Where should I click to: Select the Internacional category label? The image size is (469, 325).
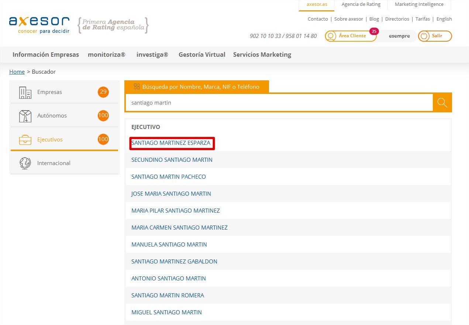pos(54,163)
